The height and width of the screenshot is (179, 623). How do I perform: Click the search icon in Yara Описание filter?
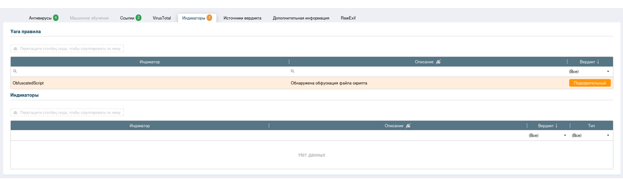292,71
